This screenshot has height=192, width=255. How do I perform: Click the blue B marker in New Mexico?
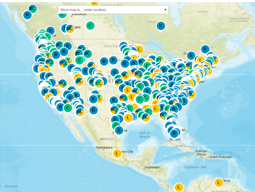click(x=93, y=110)
